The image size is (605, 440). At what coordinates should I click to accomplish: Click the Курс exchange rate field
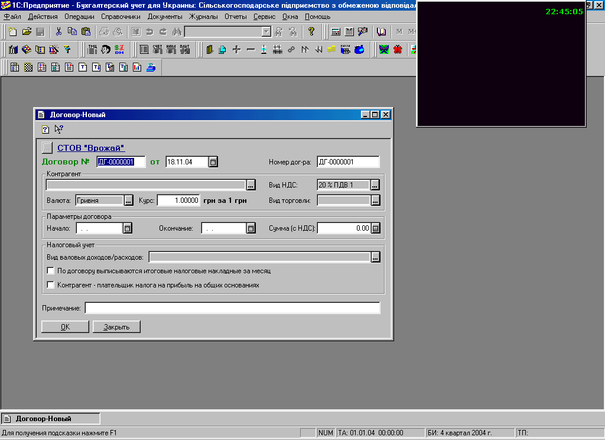coord(178,200)
